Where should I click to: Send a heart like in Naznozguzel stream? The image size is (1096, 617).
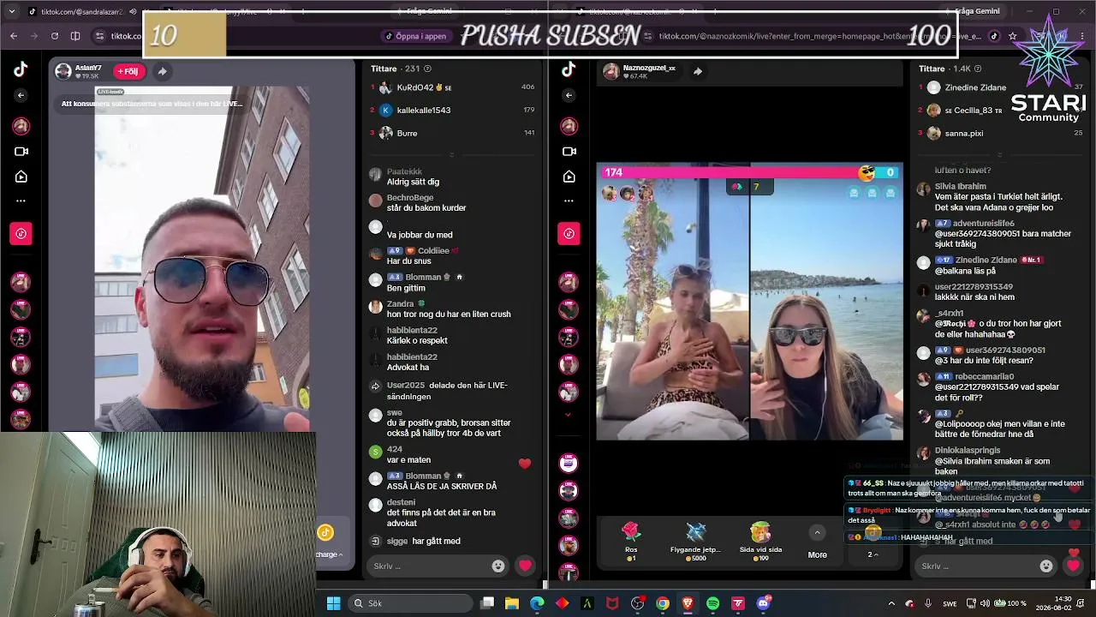click(1074, 566)
